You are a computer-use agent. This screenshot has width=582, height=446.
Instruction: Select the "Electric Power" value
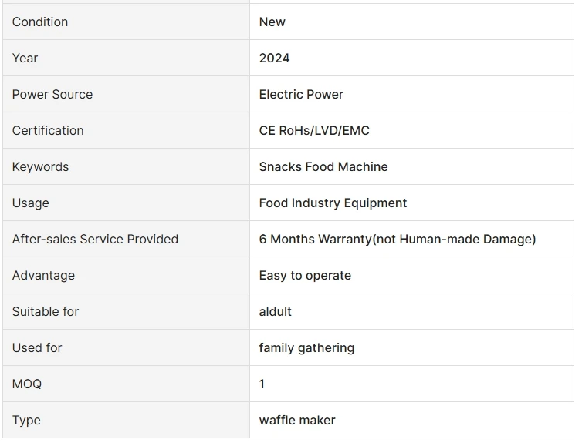pyautogui.click(x=301, y=94)
